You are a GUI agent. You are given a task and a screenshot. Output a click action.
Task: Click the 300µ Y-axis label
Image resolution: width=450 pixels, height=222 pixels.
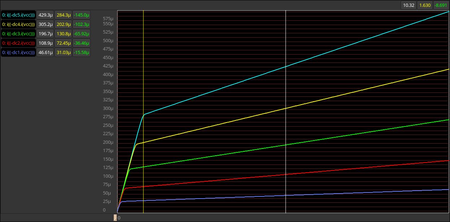point(108,108)
